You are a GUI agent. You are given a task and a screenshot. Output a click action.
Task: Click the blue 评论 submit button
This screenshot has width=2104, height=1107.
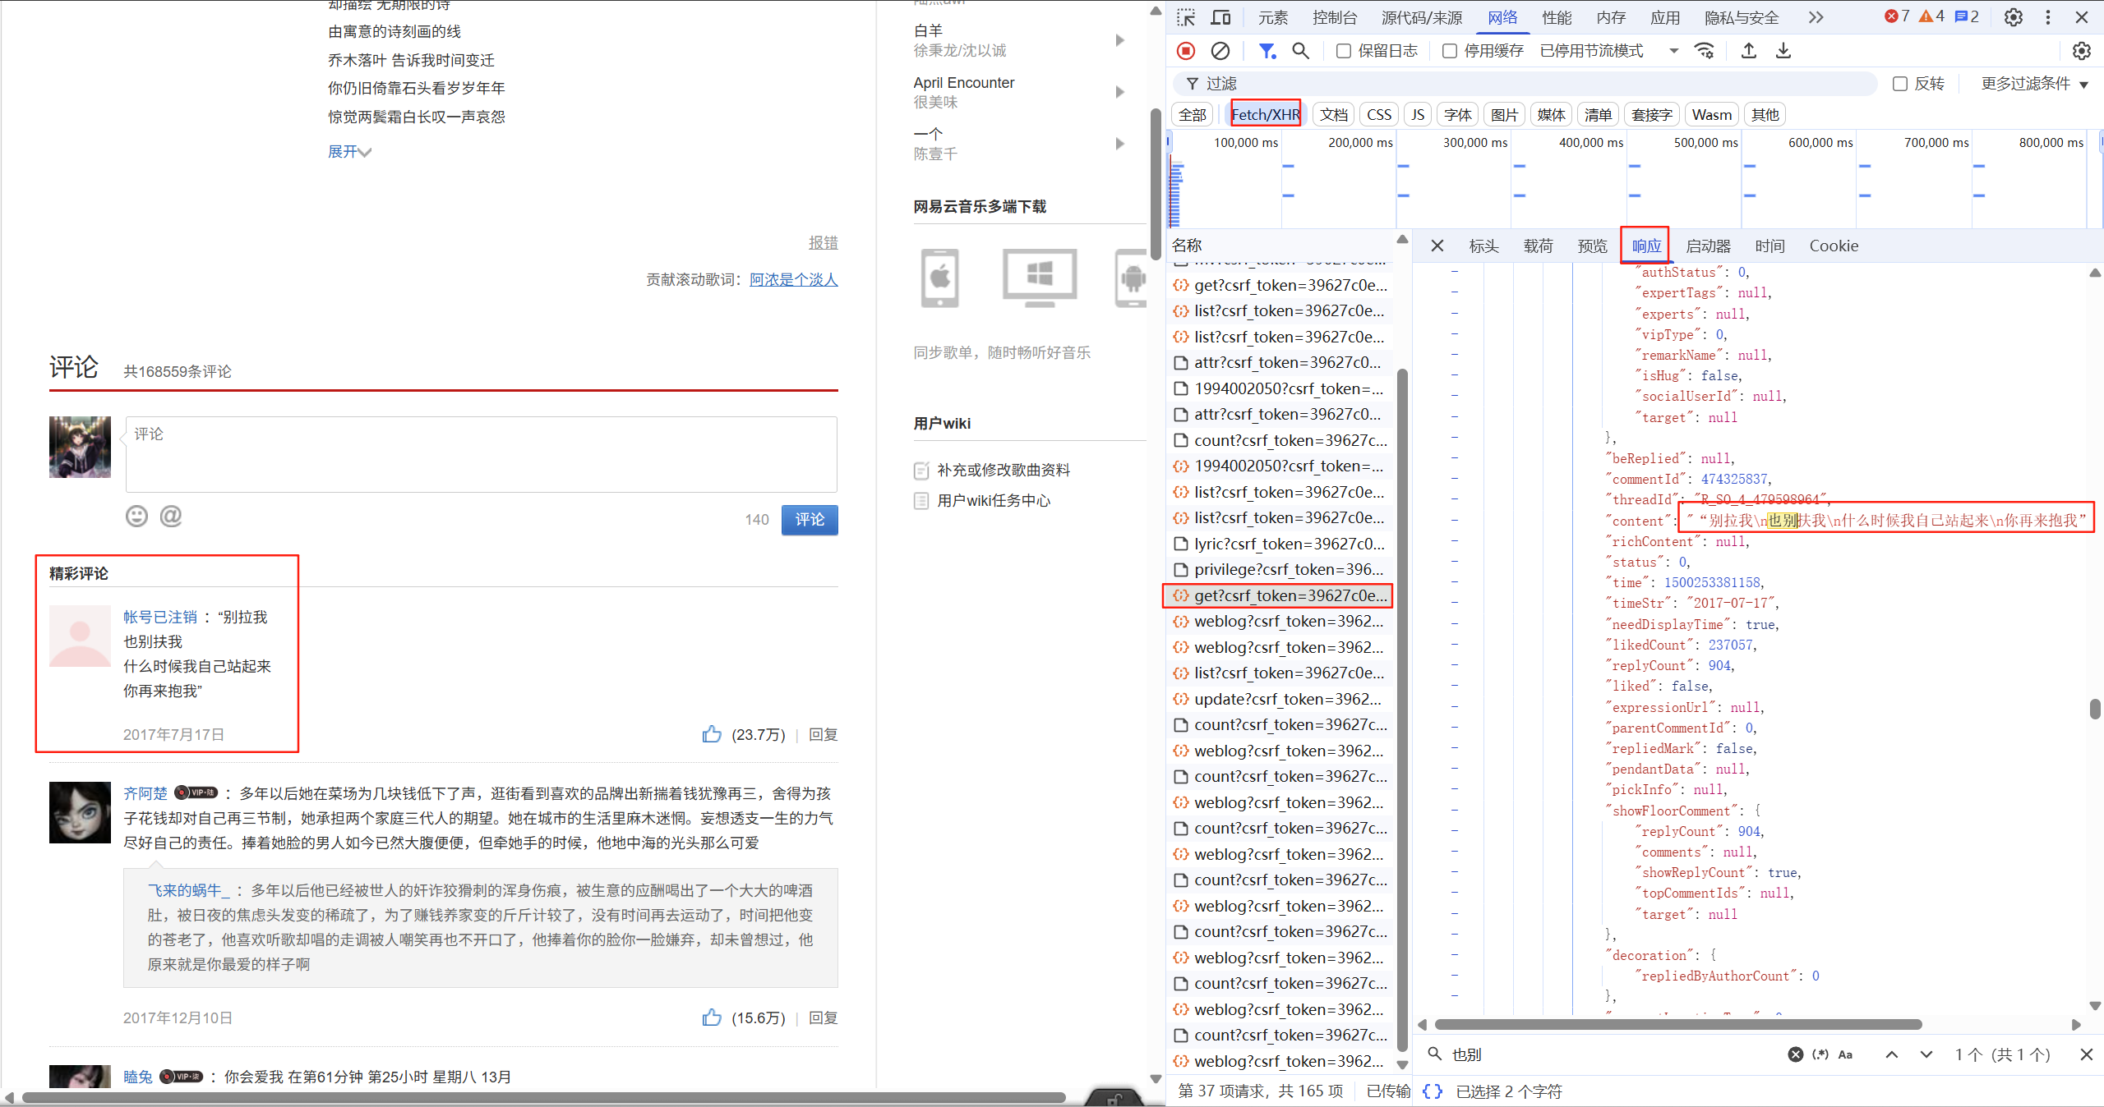pos(809,520)
